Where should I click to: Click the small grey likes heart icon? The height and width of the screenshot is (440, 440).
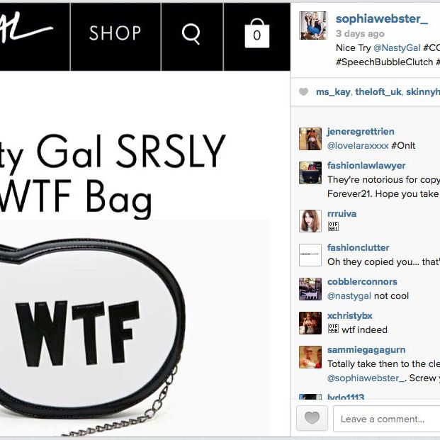pos(304,91)
